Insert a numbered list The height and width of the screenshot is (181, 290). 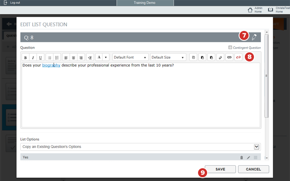click(x=57, y=57)
